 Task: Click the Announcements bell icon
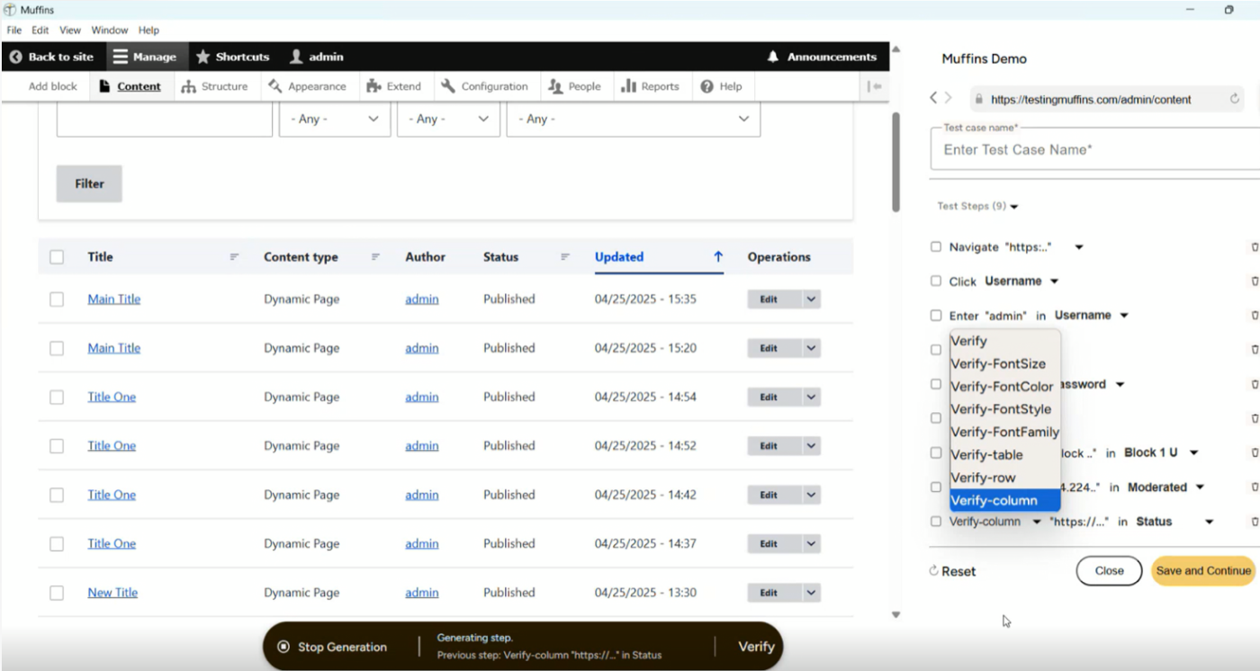(772, 57)
